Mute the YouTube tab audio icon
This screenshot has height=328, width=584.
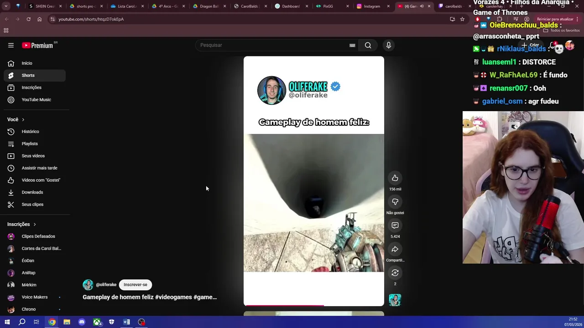[422, 6]
